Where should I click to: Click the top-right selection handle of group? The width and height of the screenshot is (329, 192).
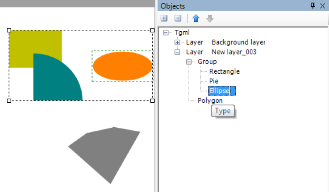(x=153, y=30)
